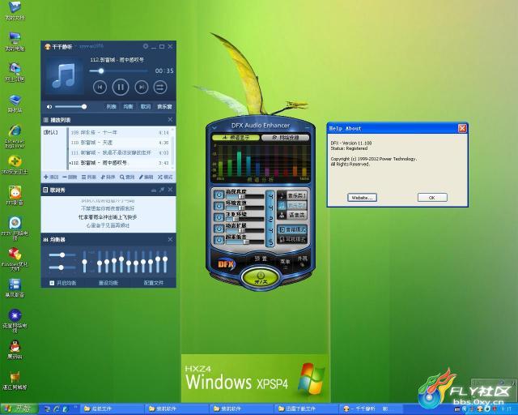Image resolution: width=518 pixels, height=415 pixels.
Task: Switch DFX to 耳机模式 headphones mode
Action: [x=292, y=239]
